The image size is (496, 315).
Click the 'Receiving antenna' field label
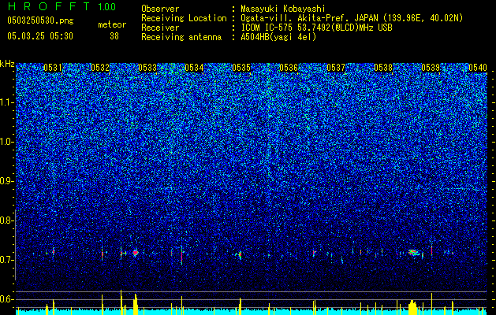click(181, 37)
